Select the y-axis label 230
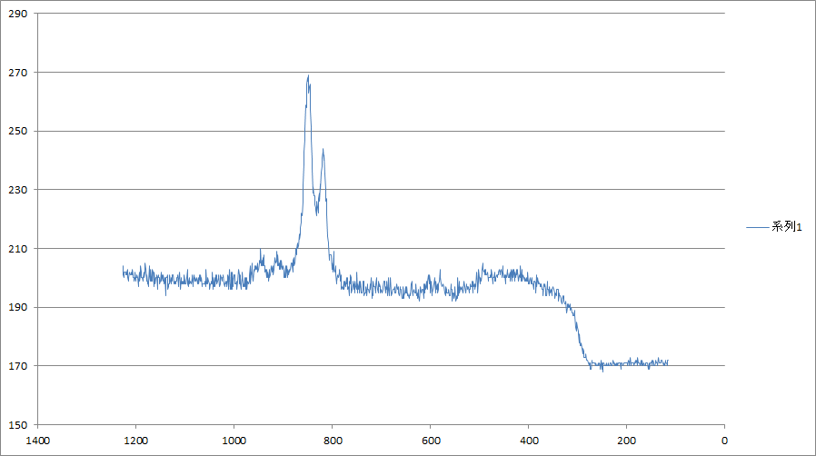 18,190
